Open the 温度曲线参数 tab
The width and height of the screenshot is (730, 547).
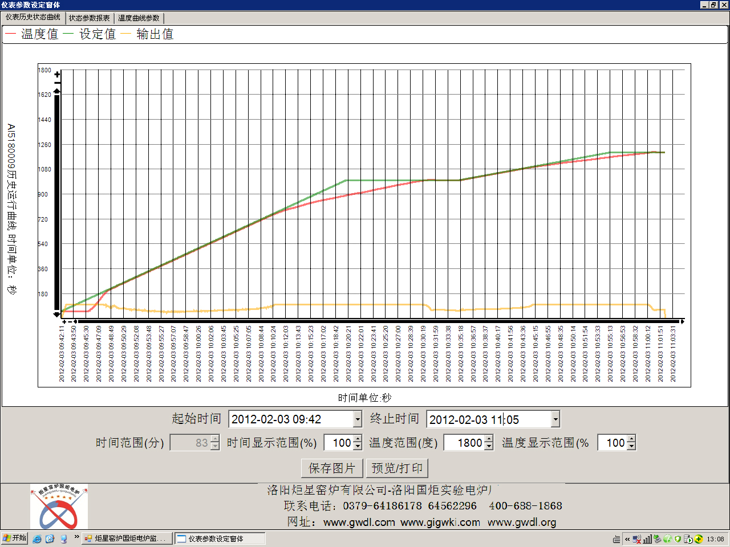[x=139, y=18]
